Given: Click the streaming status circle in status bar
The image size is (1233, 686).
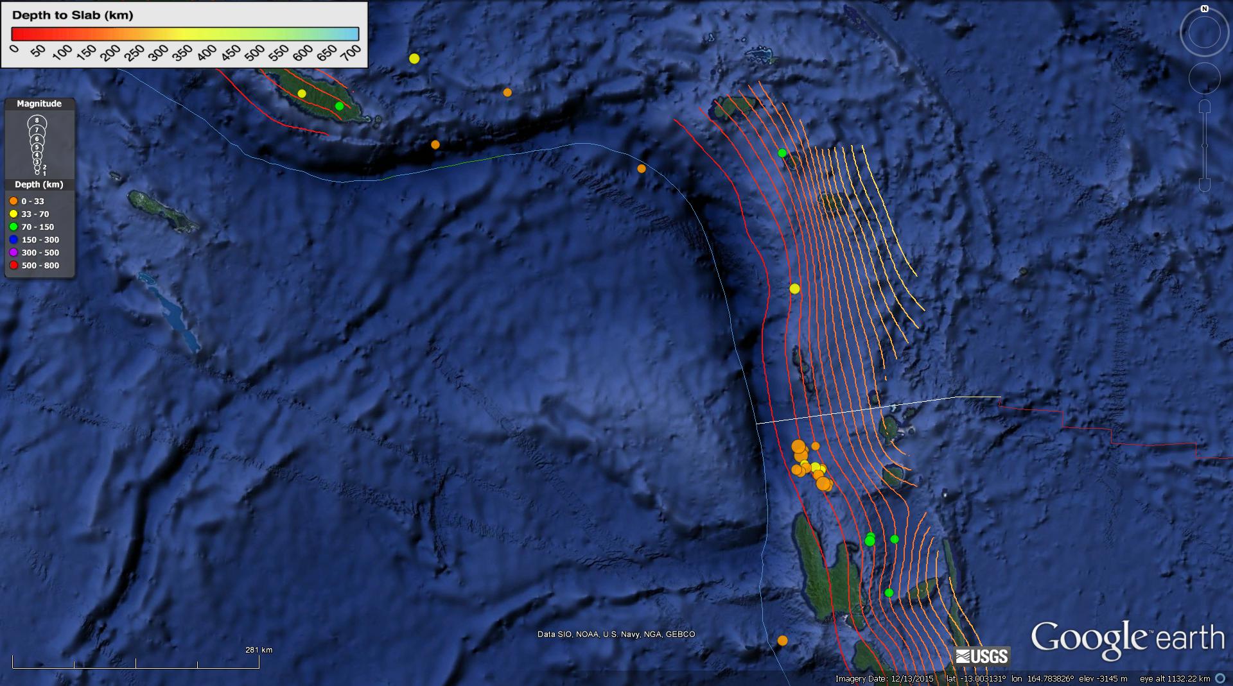Looking at the screenshot, I should pyautogui.click(x=1220, y=678).
